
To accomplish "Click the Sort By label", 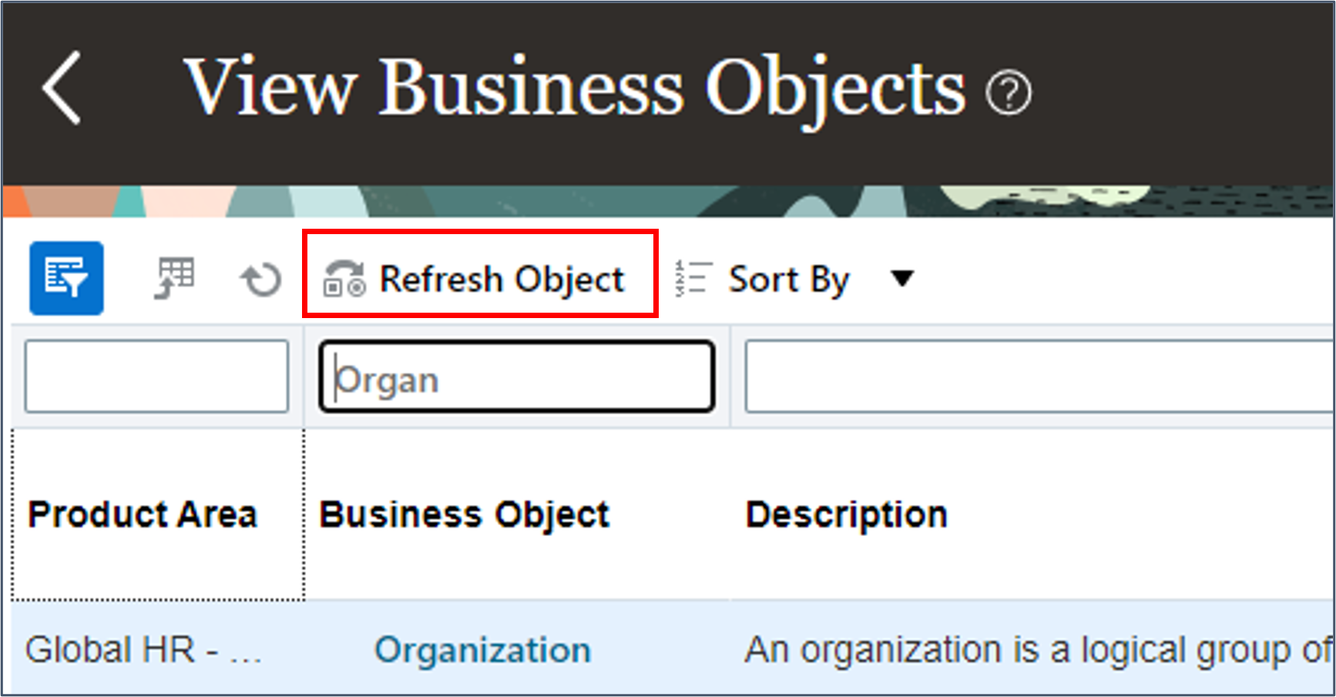I will click(x=789, y=279).
